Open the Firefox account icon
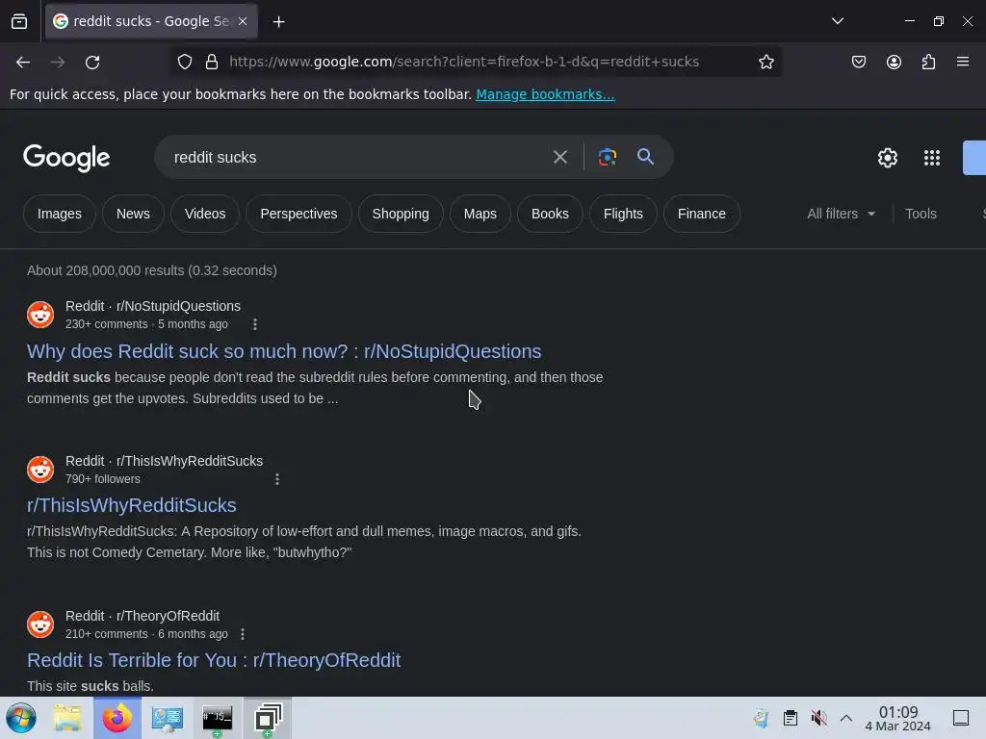Image resolution: width=986 pixels, height=739 pixels. pyautogui.click(x=894, y=62)
